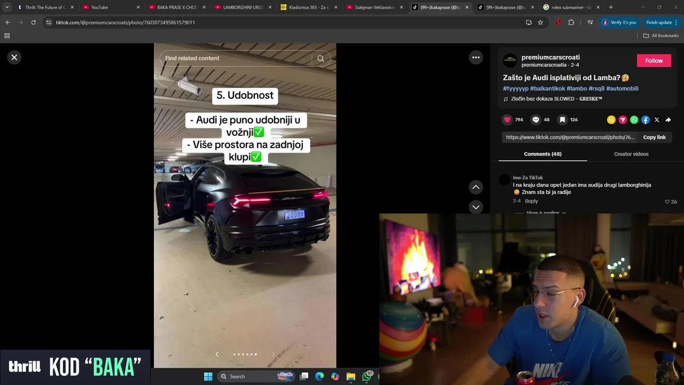Copy the post link
Image resolution: width=684 pixels, height=385 pixels.
pos(654,137)
